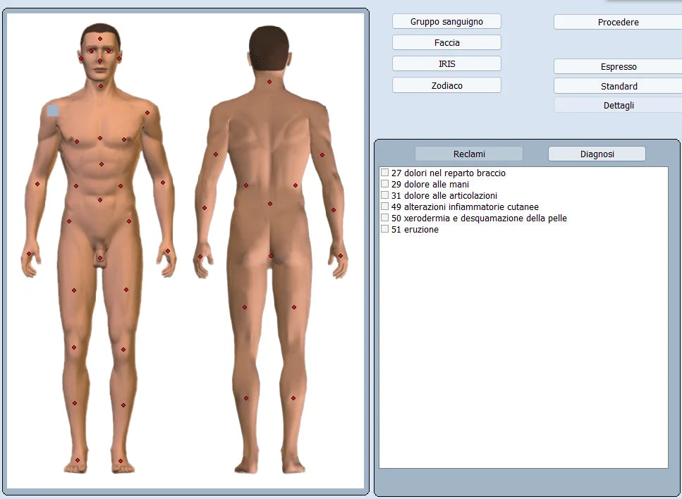Screen dimensions: 682x499
Task: Click the red point on the front figure's forehead
Action: 100,39
